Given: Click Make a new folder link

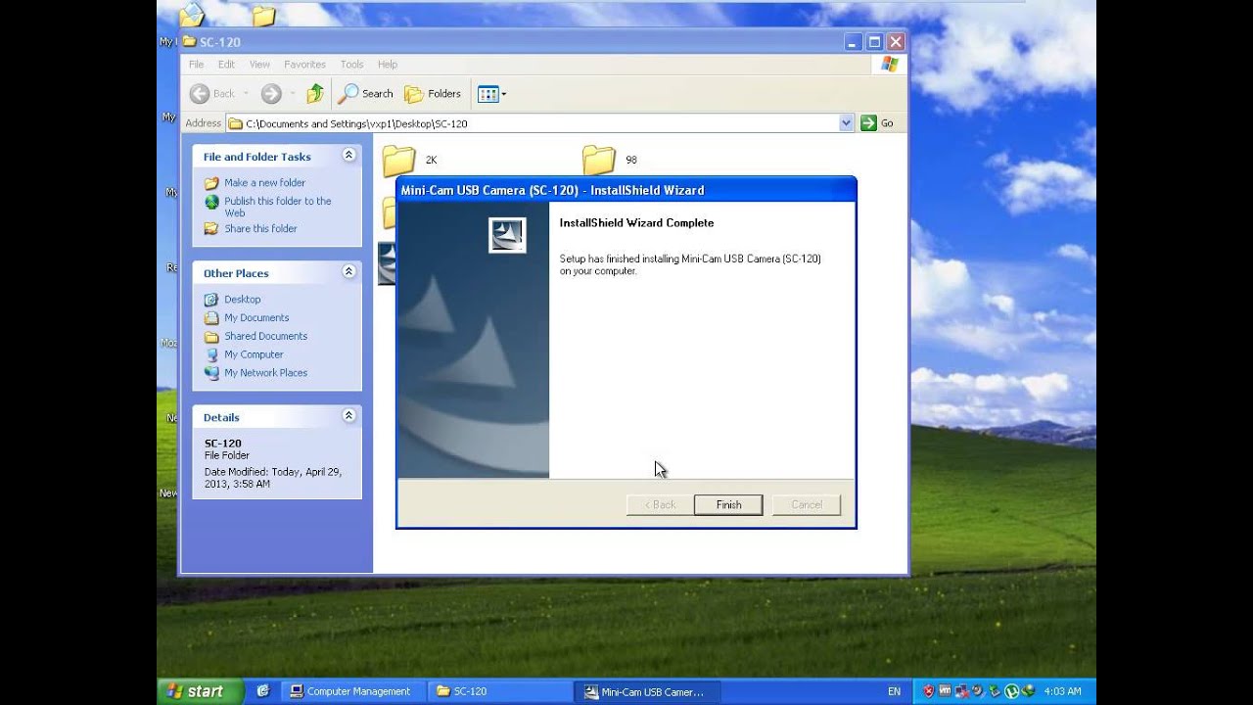Looking at the screenshot, I should (264, 182).
